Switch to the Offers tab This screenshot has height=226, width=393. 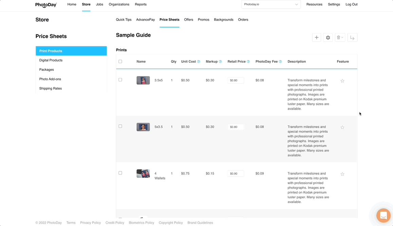[188, 20]
